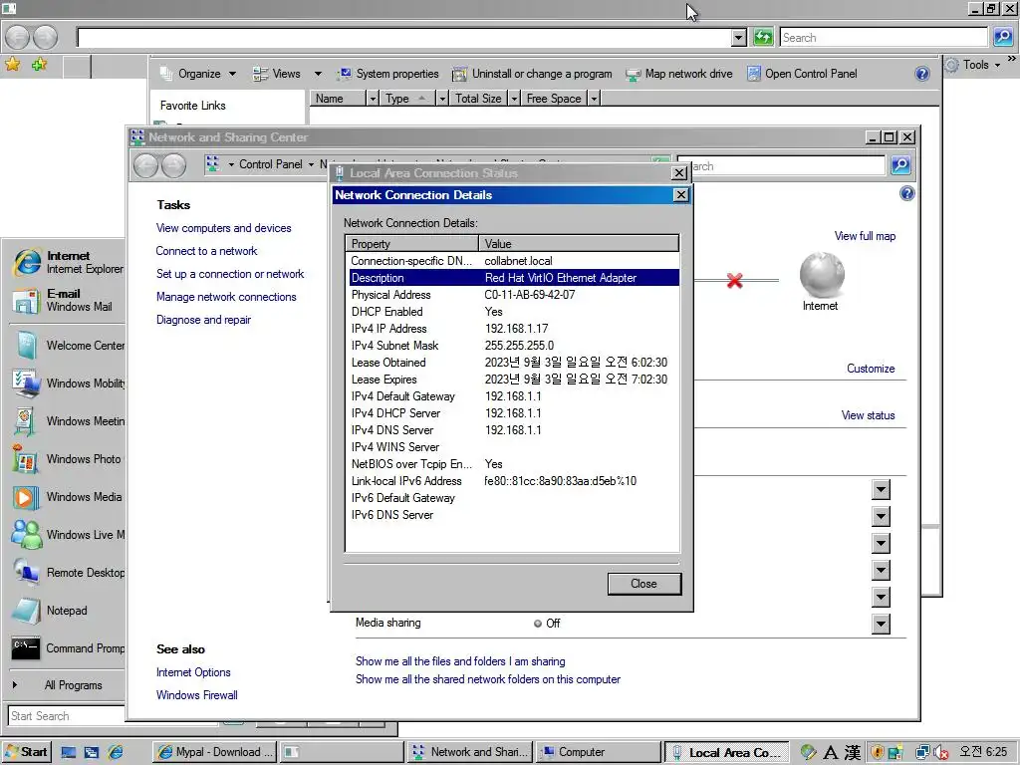1020x765 pixels.
Task: Click Close button in Network Connection Details
Action: tap(644, 584)
